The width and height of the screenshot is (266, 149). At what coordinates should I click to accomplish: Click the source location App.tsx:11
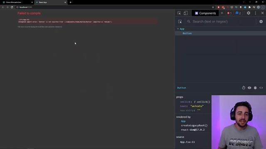[187, 142]
